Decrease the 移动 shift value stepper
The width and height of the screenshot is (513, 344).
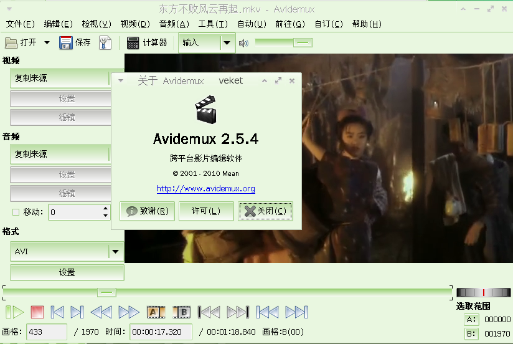click(105, 216)
